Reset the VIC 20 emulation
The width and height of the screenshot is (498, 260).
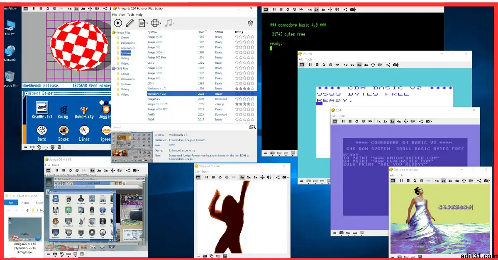pyautogui.click(x=324, y=65)
